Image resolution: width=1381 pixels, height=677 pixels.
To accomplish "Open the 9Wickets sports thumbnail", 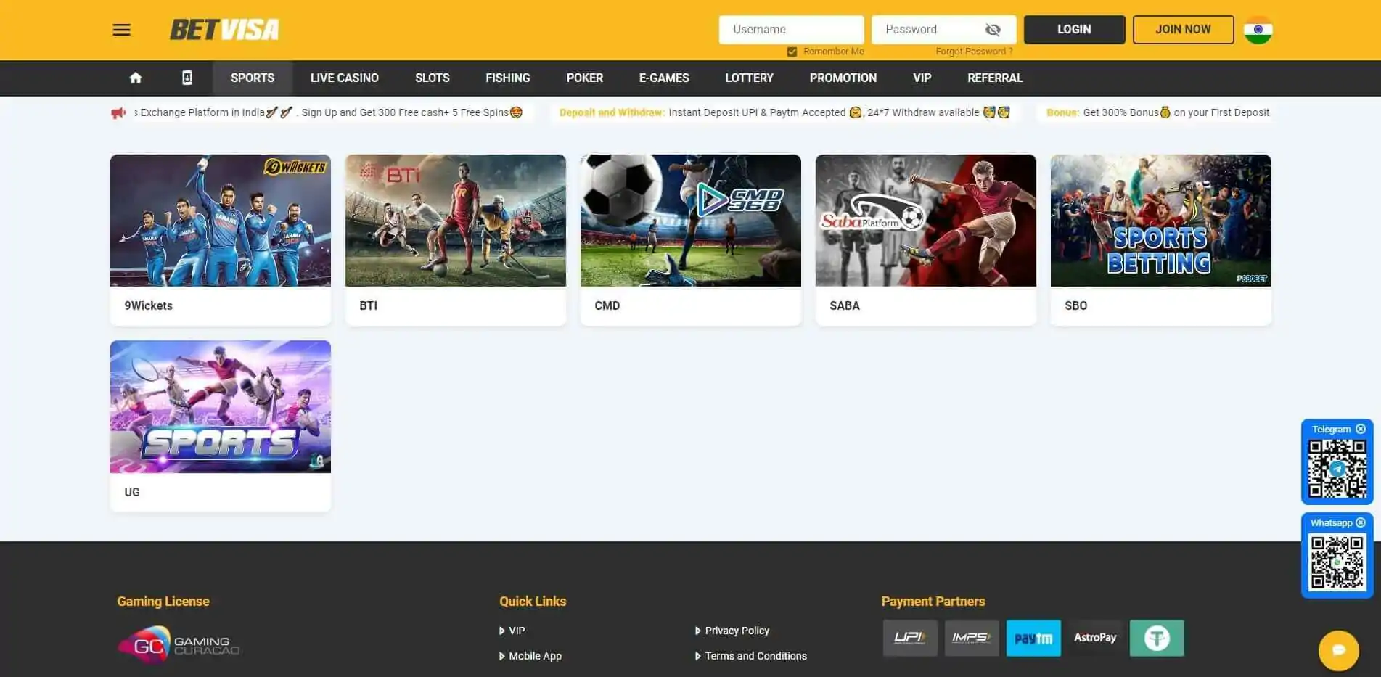I will tap(221, 221).
